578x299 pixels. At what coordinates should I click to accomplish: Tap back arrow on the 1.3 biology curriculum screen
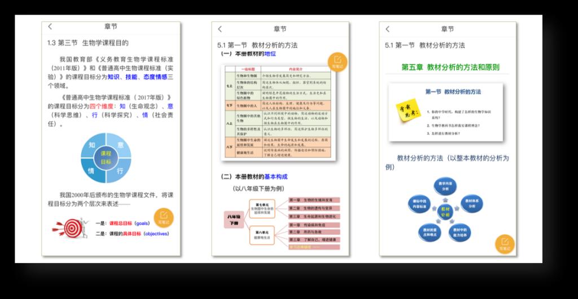(x=50, y=27)
